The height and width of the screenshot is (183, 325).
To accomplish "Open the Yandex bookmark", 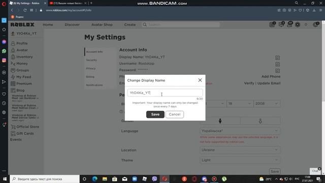I will (18, 17).
